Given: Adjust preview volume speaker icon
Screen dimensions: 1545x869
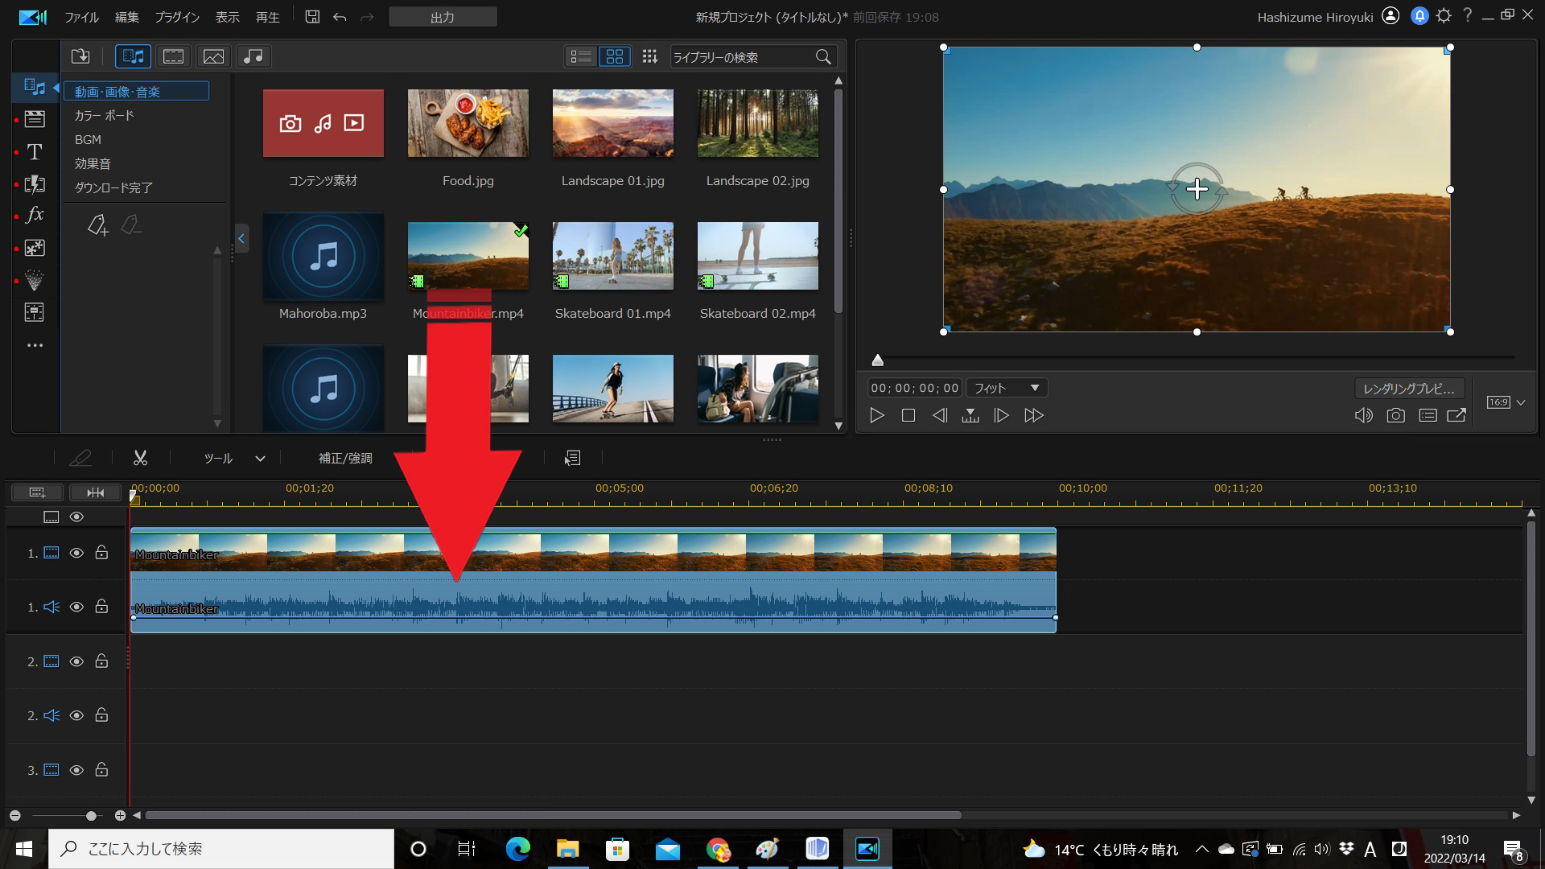Looking at the screenshot, I should (x=1363, y=416).
